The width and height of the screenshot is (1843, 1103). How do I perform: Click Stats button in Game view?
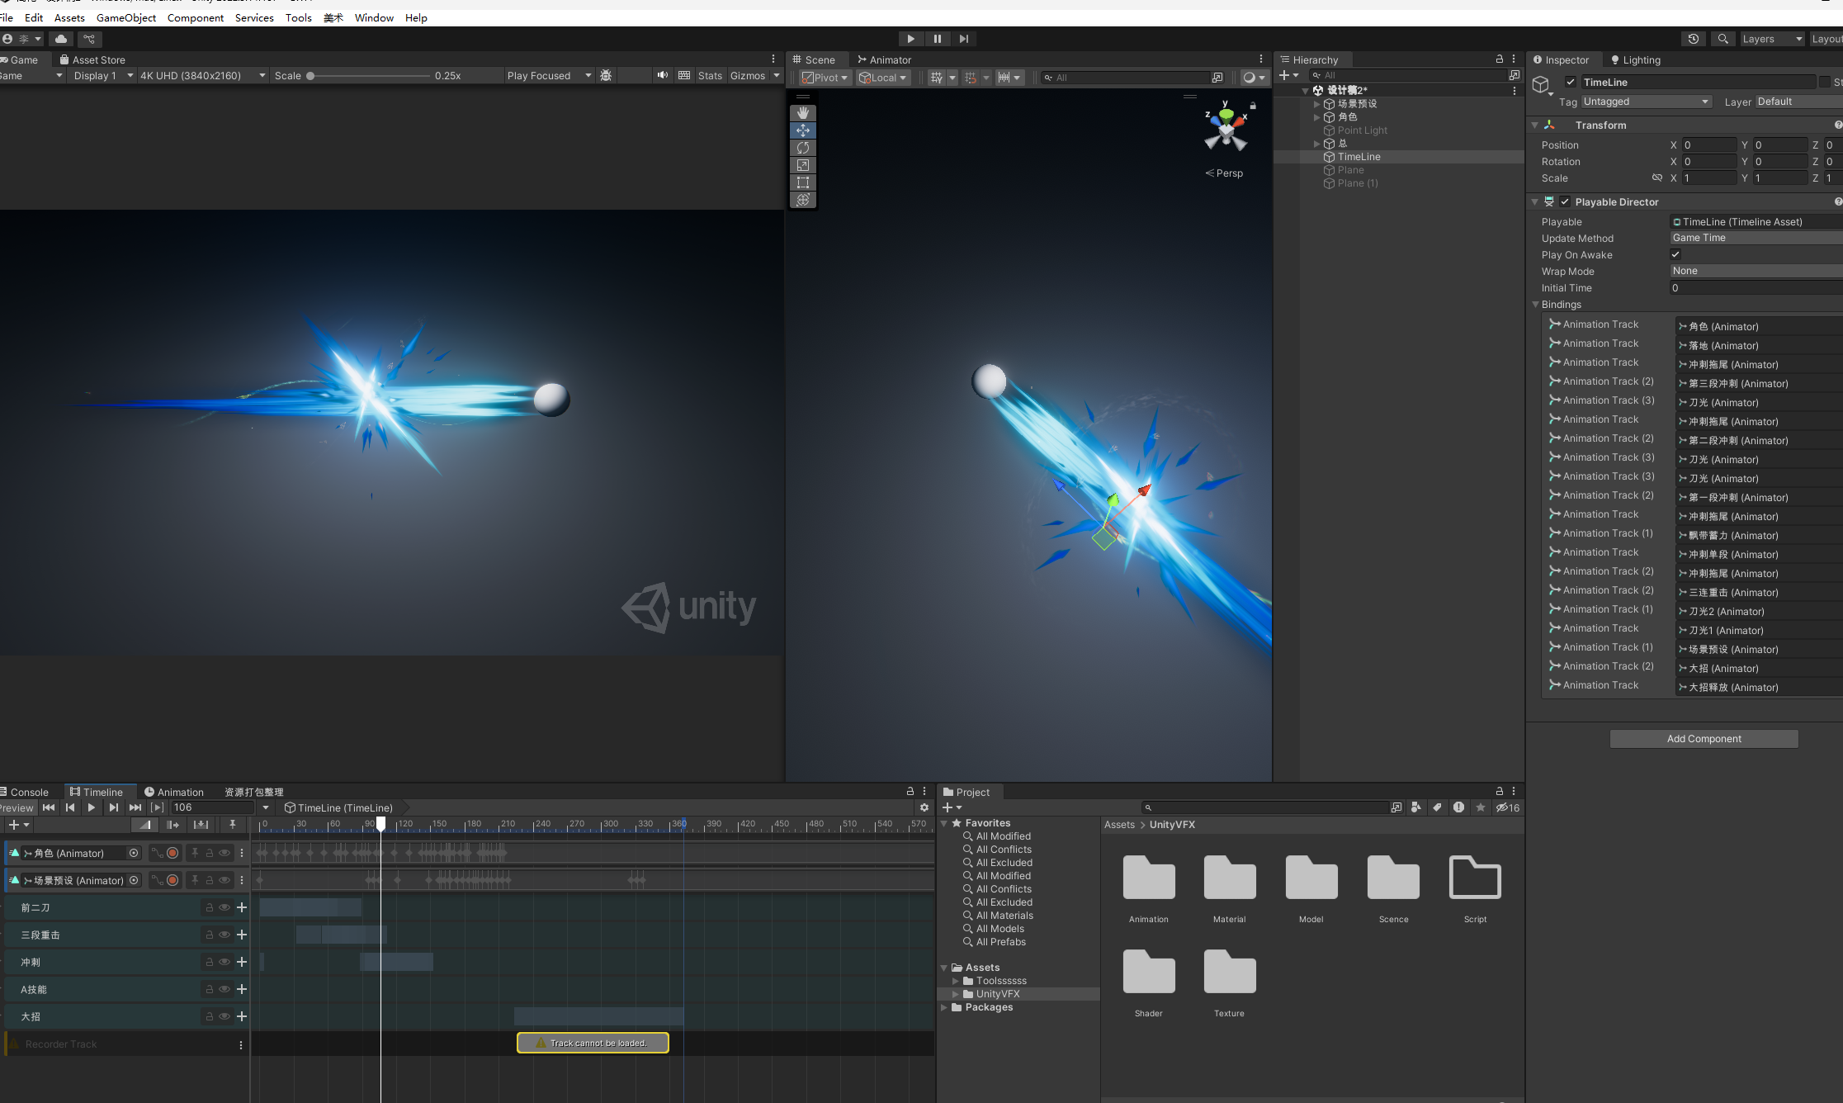(x=710, y=75)
